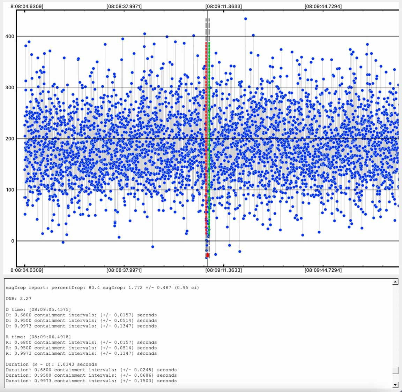The image size is (402, 392).
Task: Click the y-axis 0 tick label
Action: click(x=13, y=241)
